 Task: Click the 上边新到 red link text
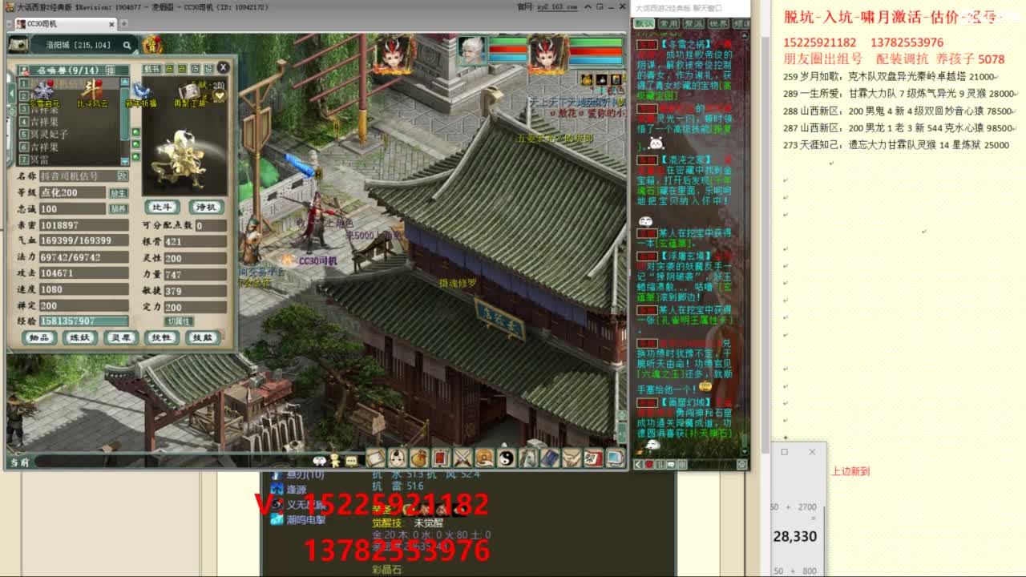point(850,471)
